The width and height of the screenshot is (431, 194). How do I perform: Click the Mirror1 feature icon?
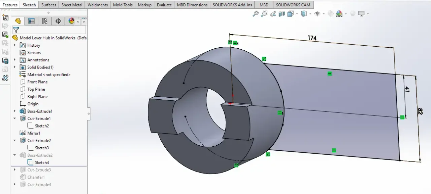(23, 133)
